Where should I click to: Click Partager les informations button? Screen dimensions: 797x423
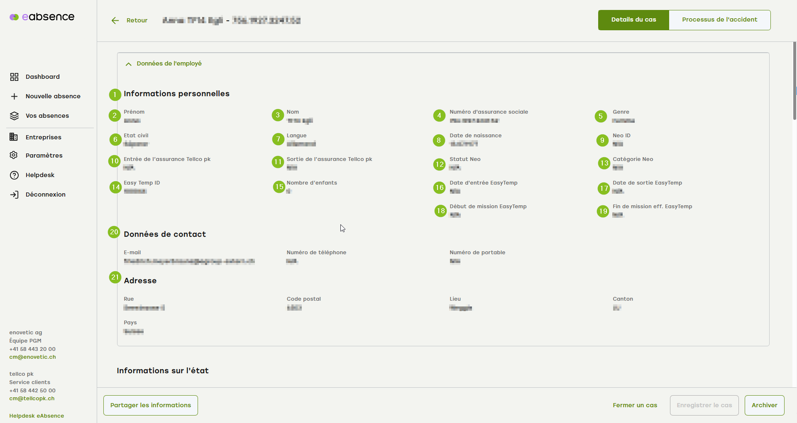(151, 405)
